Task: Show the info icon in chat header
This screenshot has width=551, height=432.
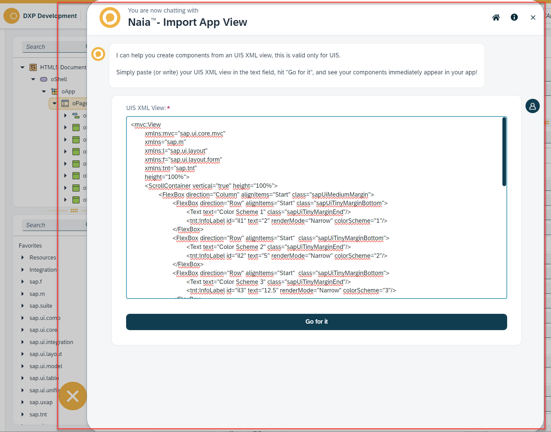Action: tap(514, 17)
